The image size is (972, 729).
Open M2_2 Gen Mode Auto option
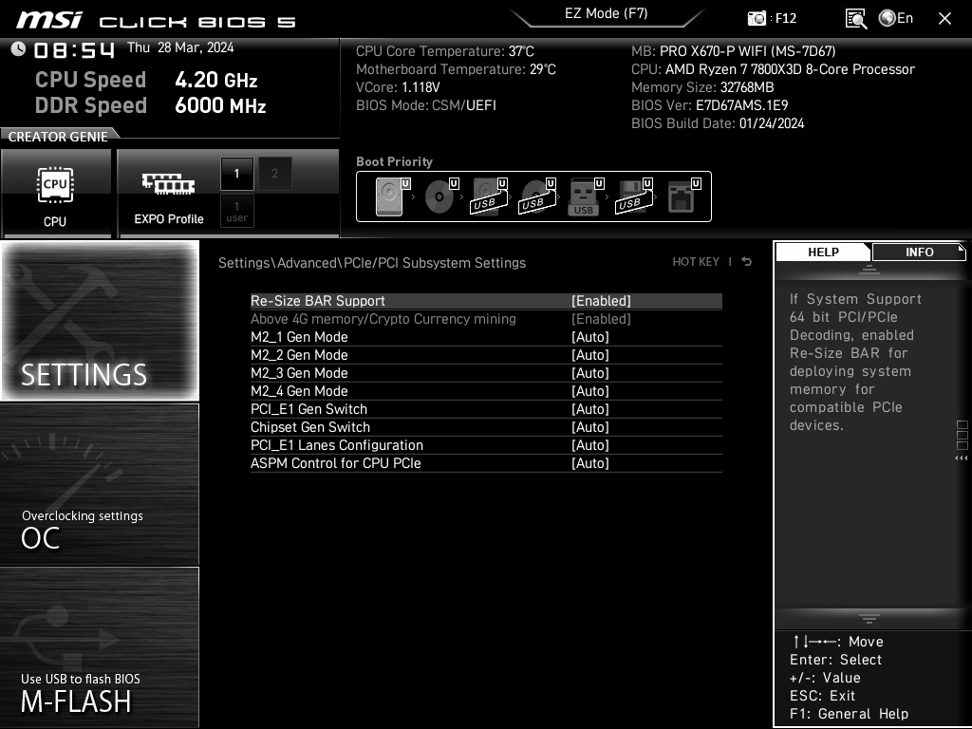[590, 355]
